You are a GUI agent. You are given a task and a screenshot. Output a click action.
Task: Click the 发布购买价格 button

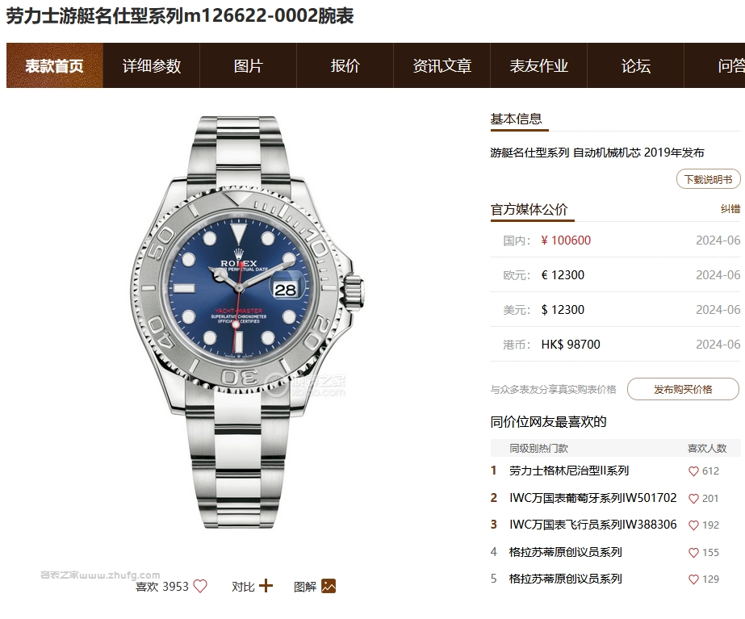tap(683, 389)
